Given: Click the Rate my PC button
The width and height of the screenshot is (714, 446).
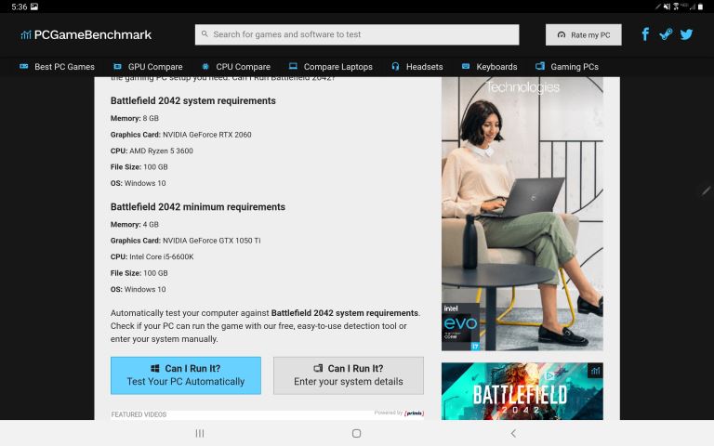Looking at the screenshot, I should pos(583,35).
